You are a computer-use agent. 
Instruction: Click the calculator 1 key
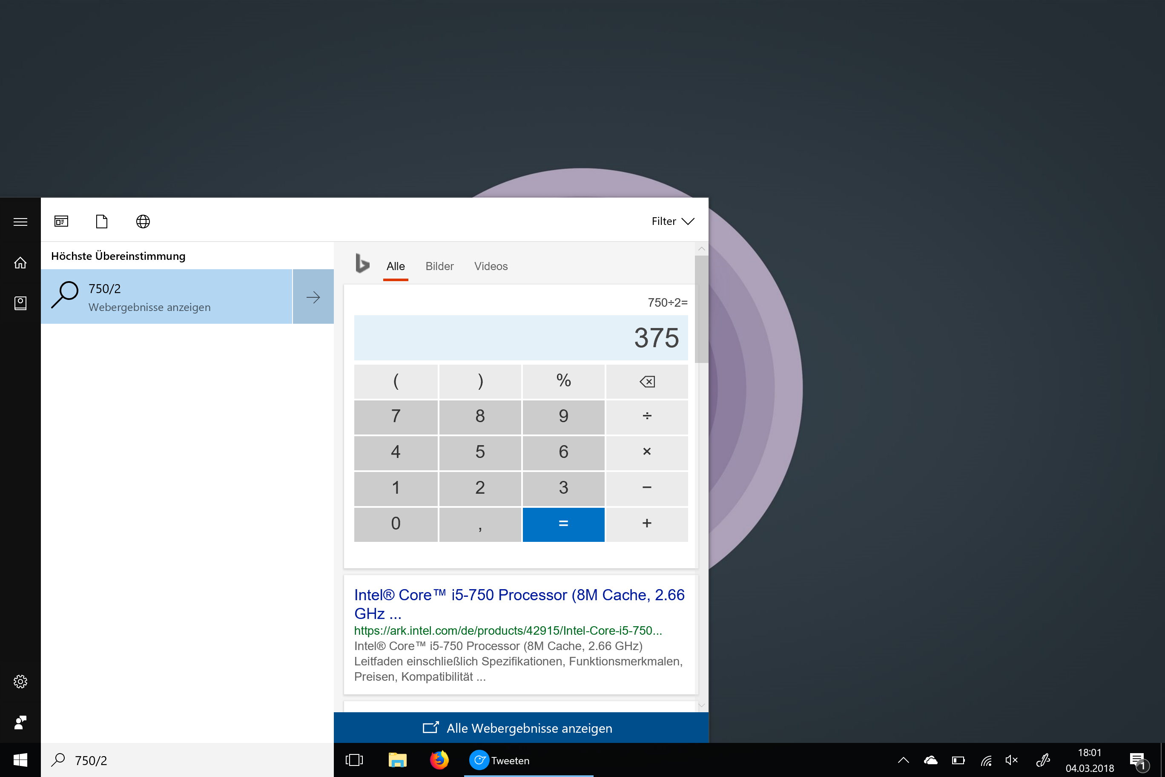tap(396, 488)
